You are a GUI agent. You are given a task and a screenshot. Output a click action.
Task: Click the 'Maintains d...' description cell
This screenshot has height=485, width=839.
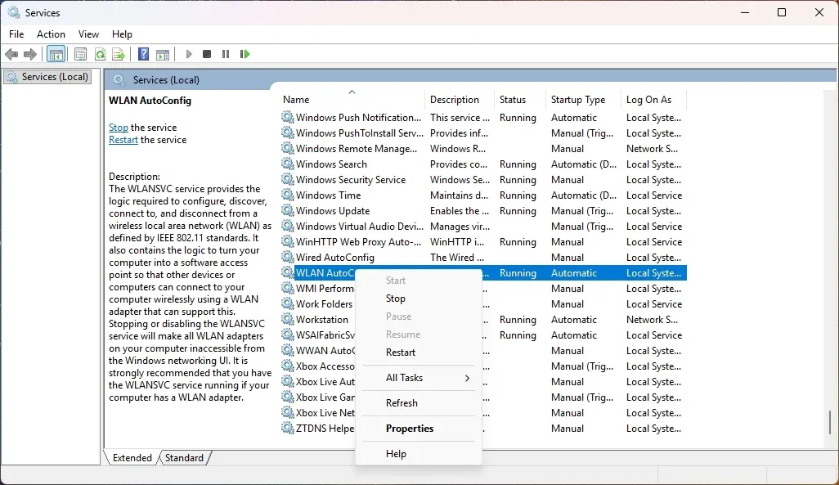pyautogui.click(x=459, y=195)
